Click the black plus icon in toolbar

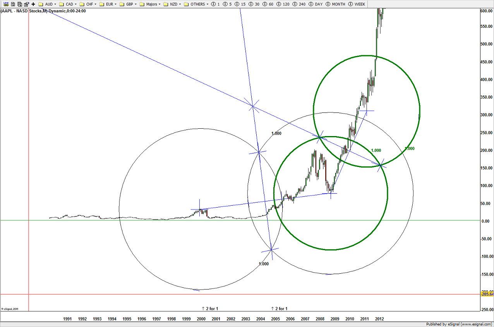pyautogui.click(x=33, y=4)
